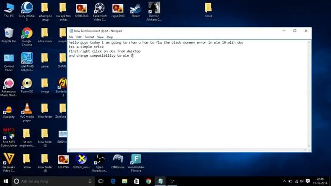Screen dimensions: 331x186
Task: Open This PC desktop icon
Action: click(x=9, y=10)
